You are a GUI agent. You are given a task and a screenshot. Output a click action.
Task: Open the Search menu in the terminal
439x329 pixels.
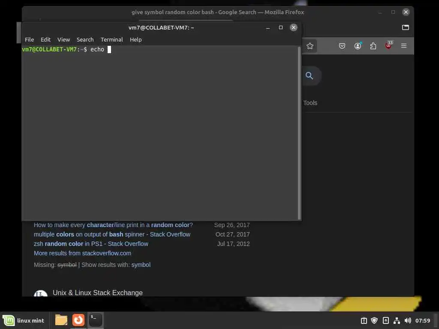85,40
